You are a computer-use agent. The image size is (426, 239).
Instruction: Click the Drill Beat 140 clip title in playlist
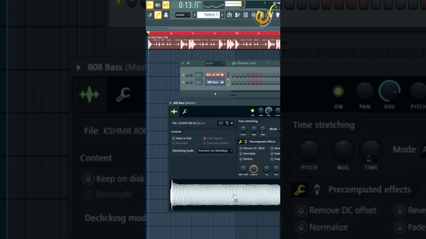click(160, 38)
